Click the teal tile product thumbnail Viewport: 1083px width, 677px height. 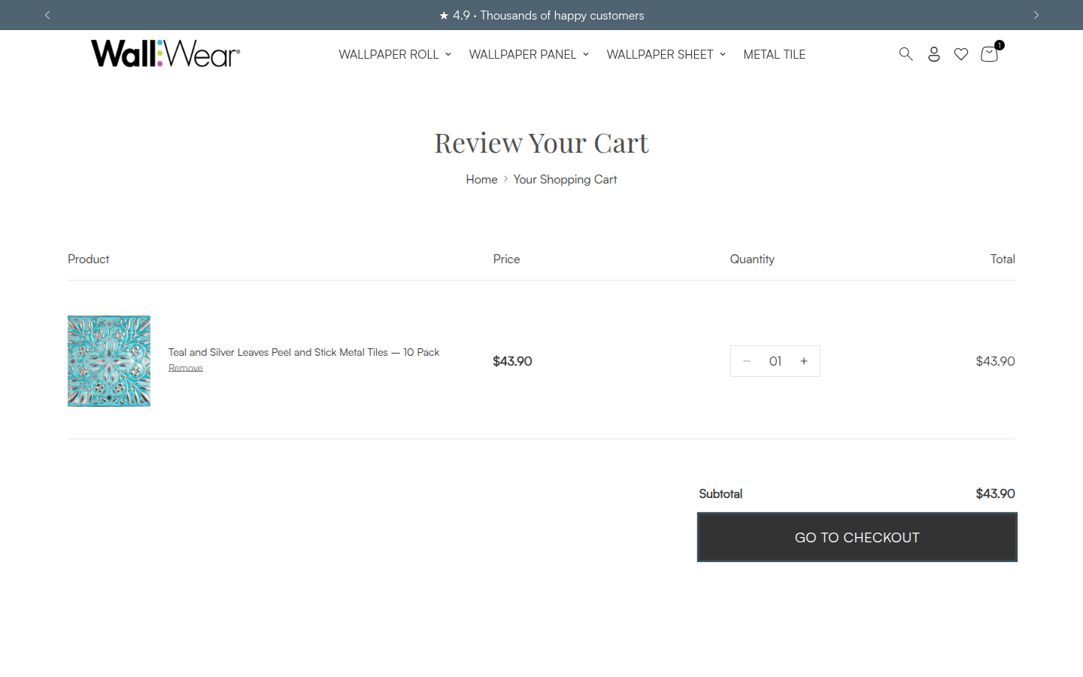(x=109, y=361)
